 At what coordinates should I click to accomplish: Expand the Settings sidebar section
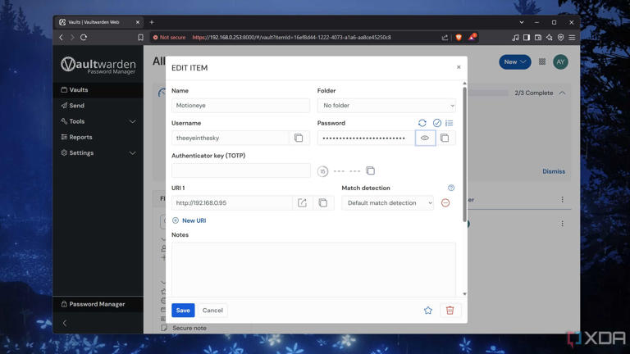coord(98,153)
